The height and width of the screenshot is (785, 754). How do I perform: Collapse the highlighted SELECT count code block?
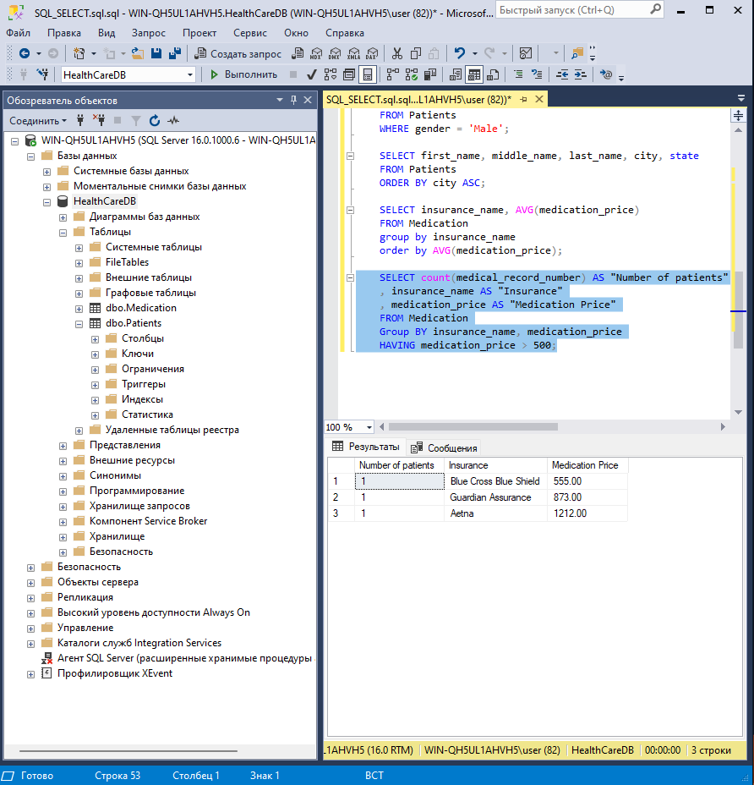click(x=350, y=277)
